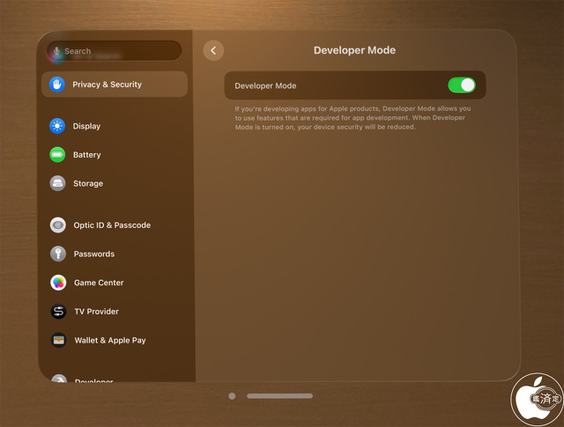Open the Developer sidebar item
The image size is (564, 427).
coord(94,380)
